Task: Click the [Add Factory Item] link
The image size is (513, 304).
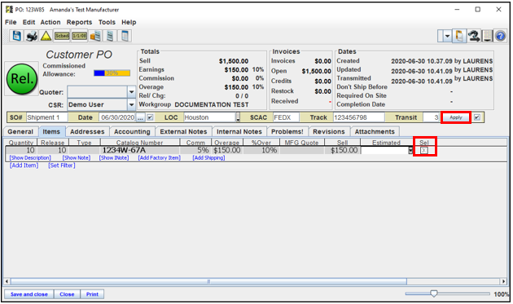Action: (160, 158)
